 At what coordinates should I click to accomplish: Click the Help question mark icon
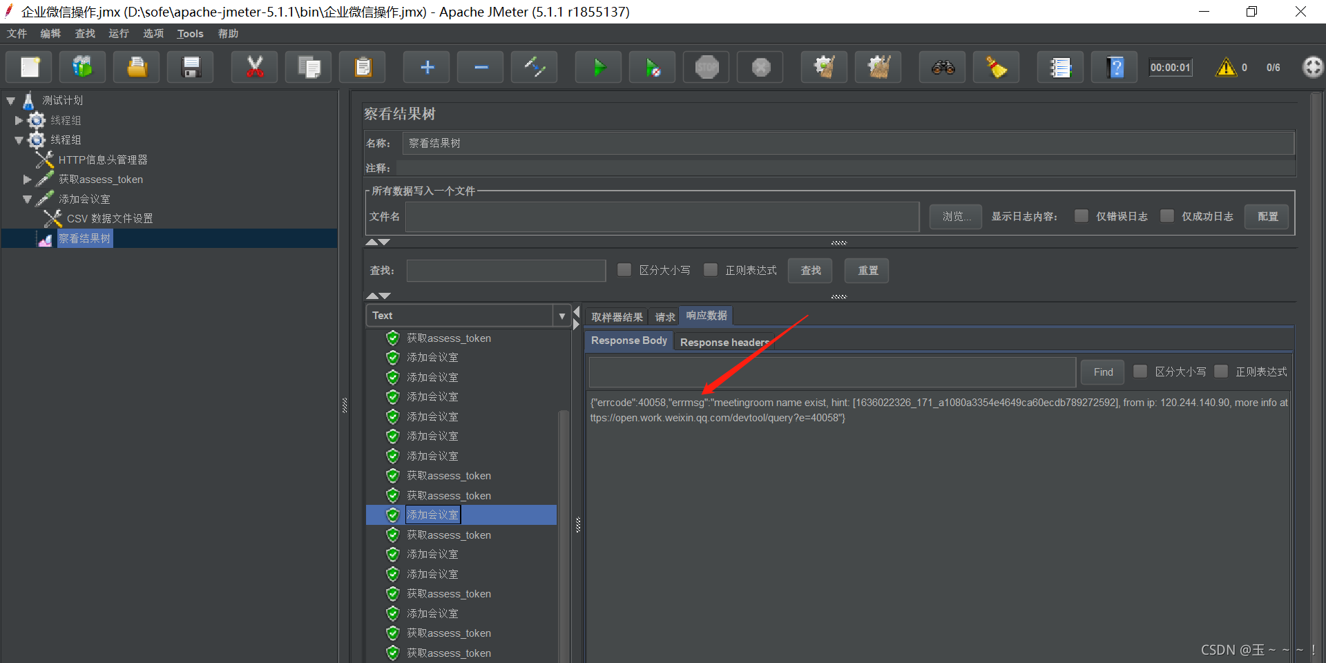coord(1115,67)
